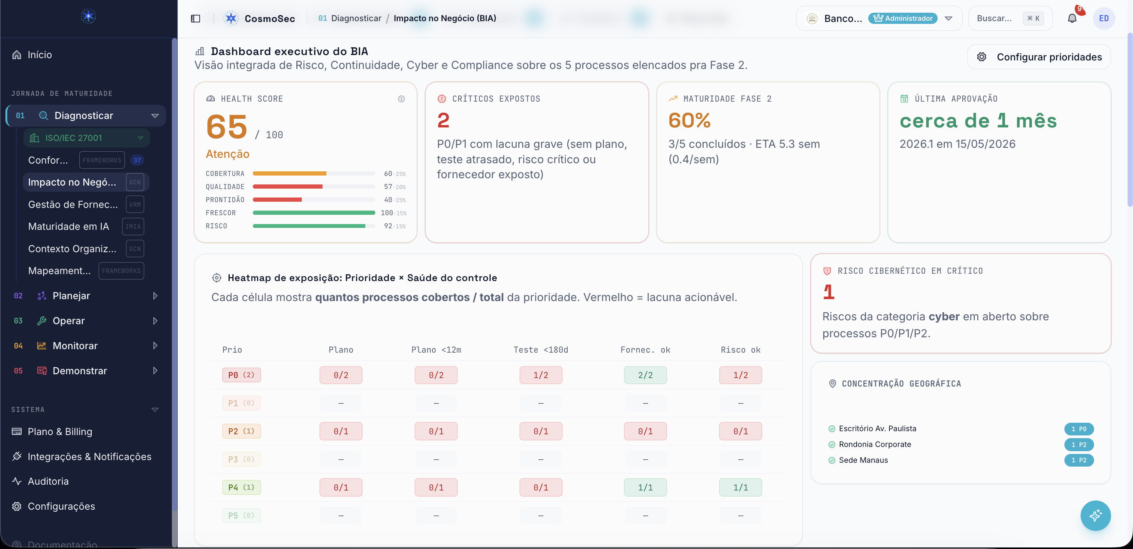Open the Confor... menu item

tap(86, 161)
